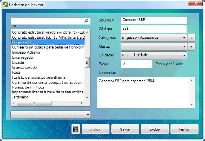Click the wrench app icon in title bar
The height and width of the screenshot is (141, 205).
[x=5, y=5]
